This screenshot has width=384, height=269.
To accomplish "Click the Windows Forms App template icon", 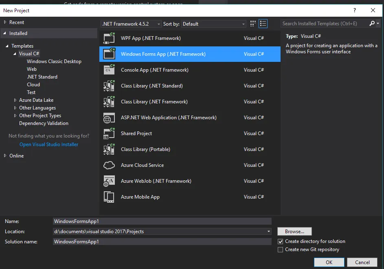I will [x=109, y=54].
